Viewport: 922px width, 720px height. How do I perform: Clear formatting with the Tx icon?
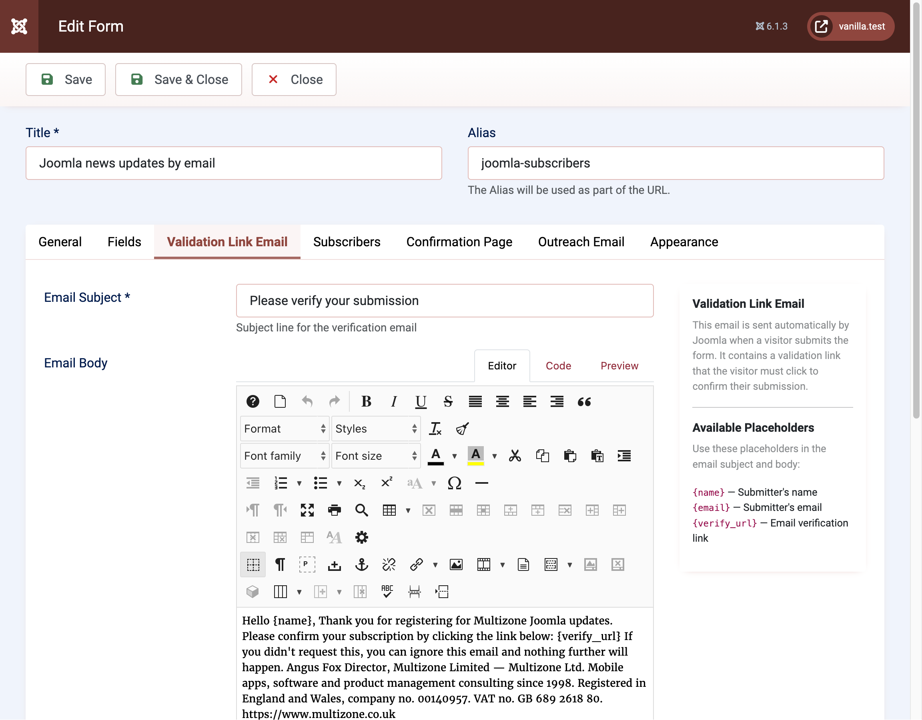(x=435, y=429)
